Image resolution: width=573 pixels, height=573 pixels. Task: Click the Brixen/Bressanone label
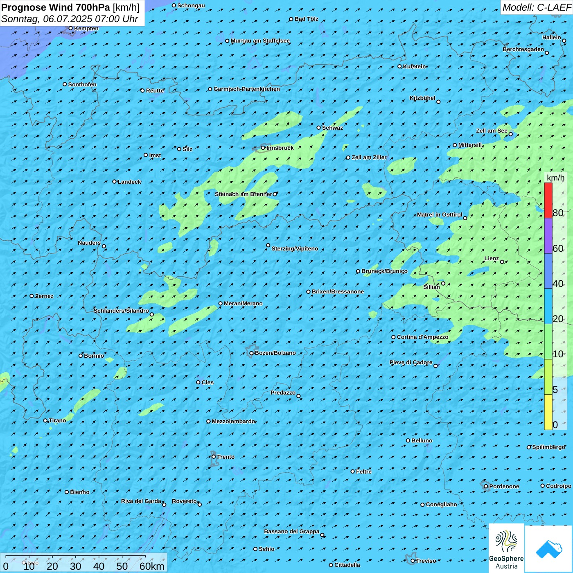pyautogui.click(x=338, y=291)
